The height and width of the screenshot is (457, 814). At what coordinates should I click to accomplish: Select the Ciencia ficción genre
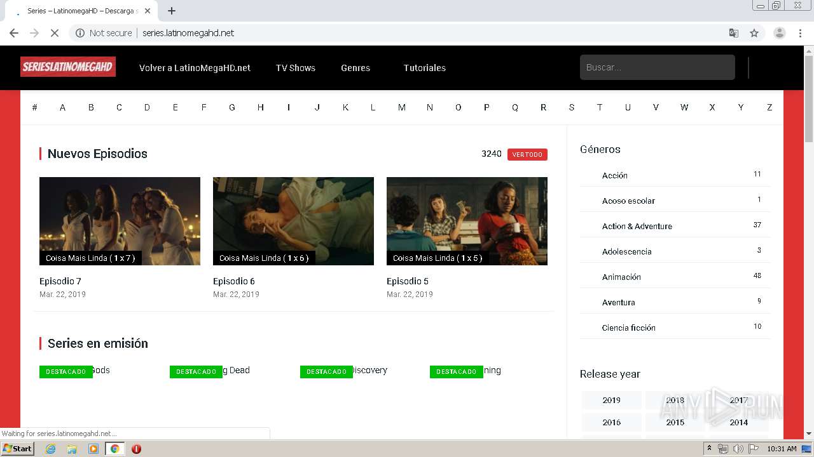(628, 328)
